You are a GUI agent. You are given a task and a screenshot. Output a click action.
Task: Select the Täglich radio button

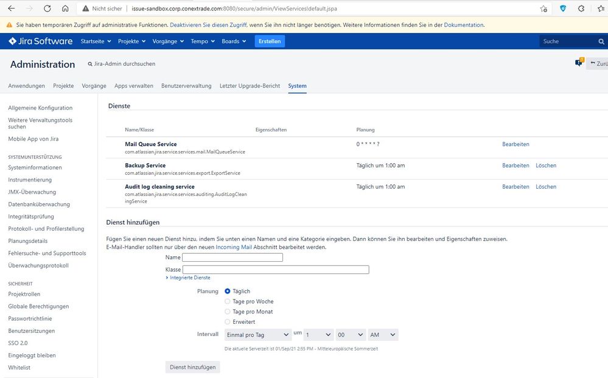[228, 291]
